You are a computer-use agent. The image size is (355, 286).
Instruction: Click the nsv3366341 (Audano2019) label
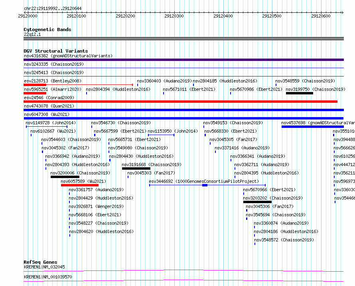(258, 156)
